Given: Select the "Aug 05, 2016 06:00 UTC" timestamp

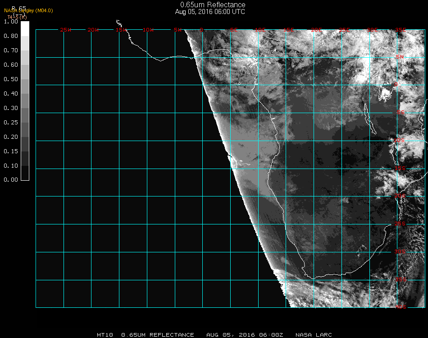Looking at the screenshot, I should tap(210, 12).
